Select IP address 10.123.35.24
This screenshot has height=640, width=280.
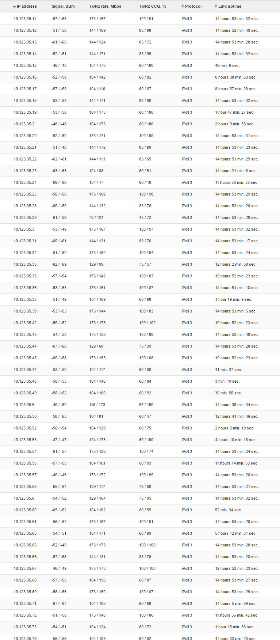pyautogui.click(x=25, y=182)
